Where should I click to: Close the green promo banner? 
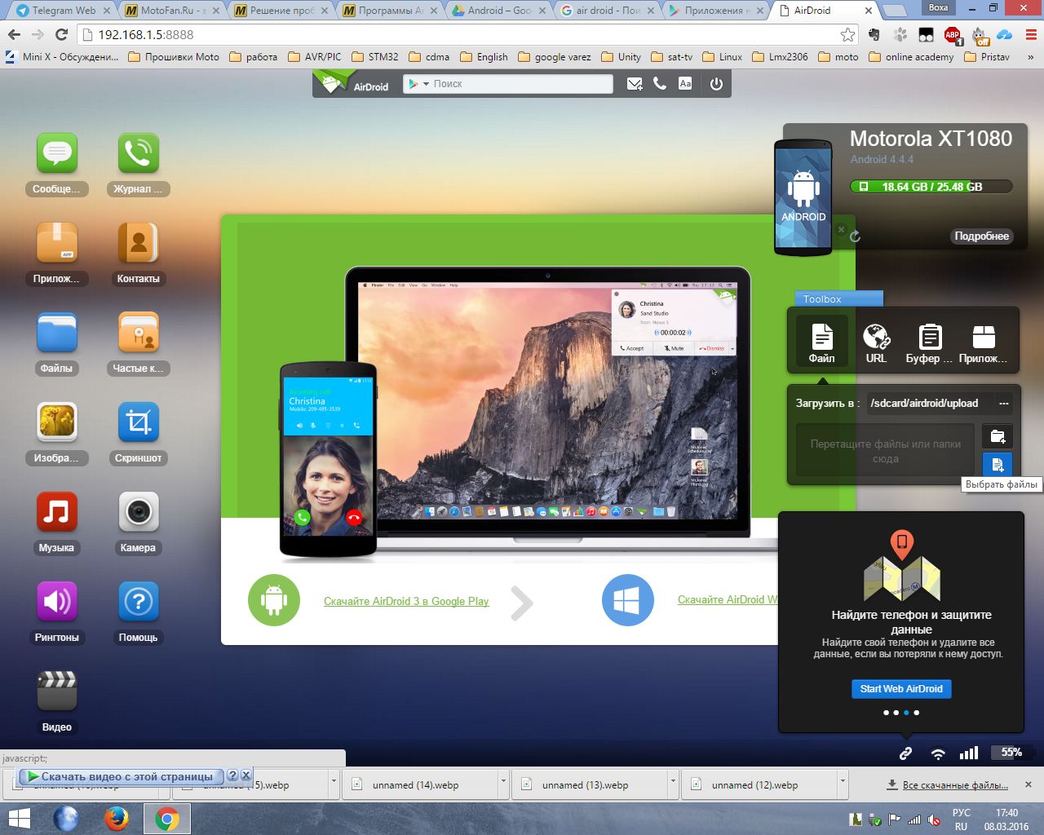841,230
